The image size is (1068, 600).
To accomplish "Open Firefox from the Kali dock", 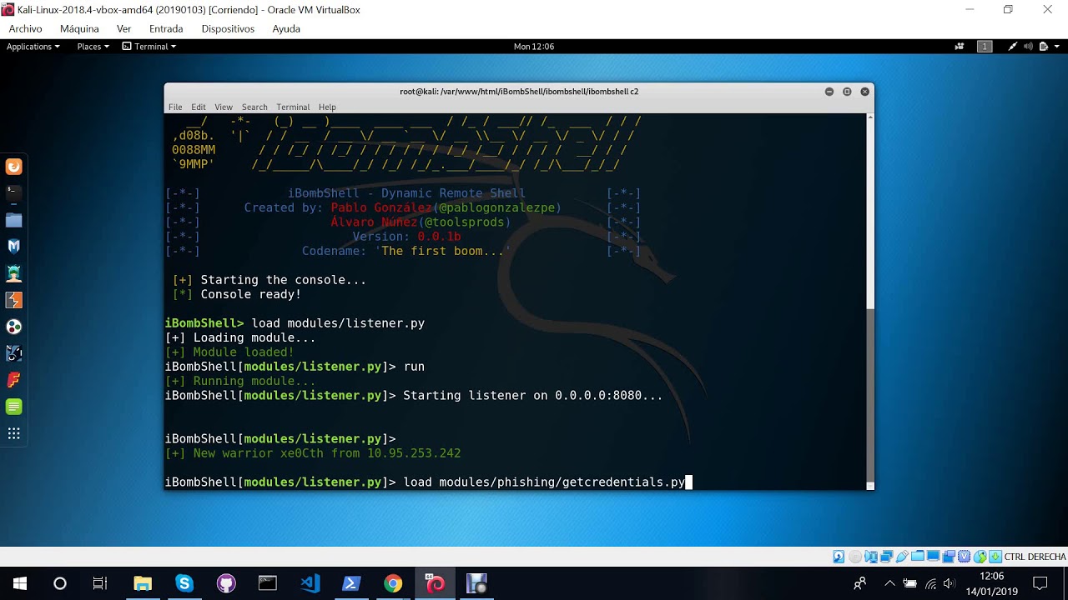I will [13, 167].
